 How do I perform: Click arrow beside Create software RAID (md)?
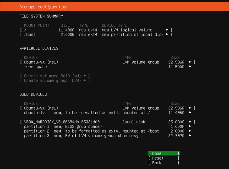[85, 76]
